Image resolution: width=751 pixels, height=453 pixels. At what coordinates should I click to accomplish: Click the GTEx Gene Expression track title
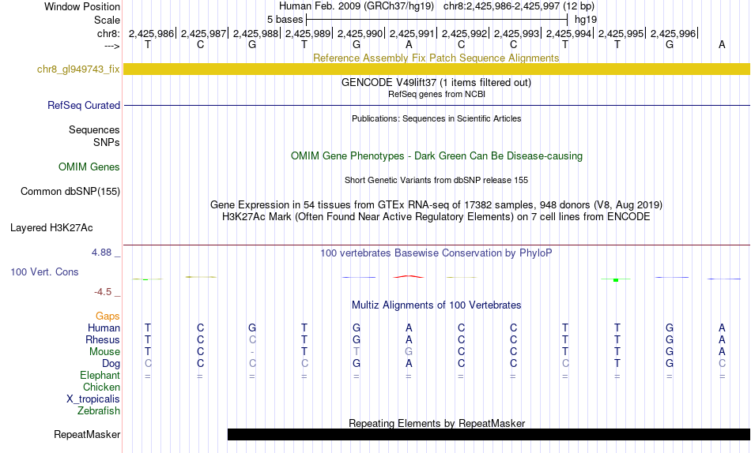coord(436,204)
